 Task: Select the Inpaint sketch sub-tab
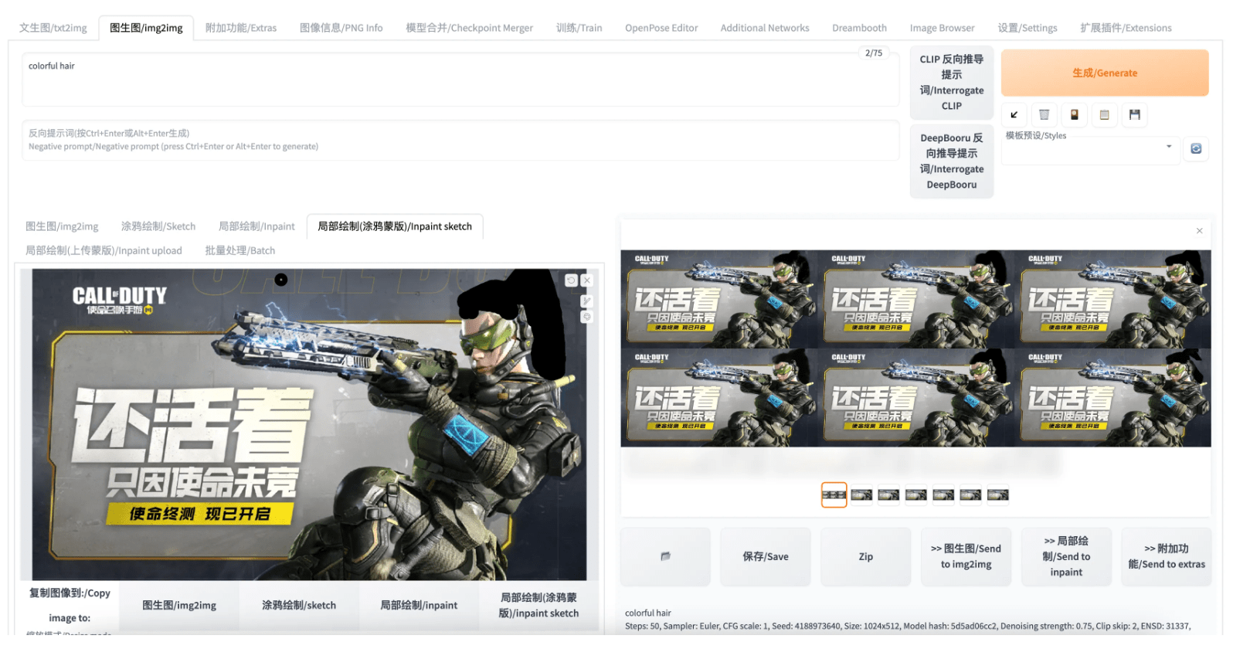395,226
